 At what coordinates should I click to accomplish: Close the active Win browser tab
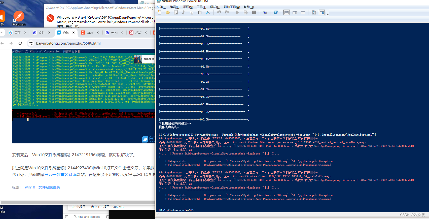click(74, 33)
